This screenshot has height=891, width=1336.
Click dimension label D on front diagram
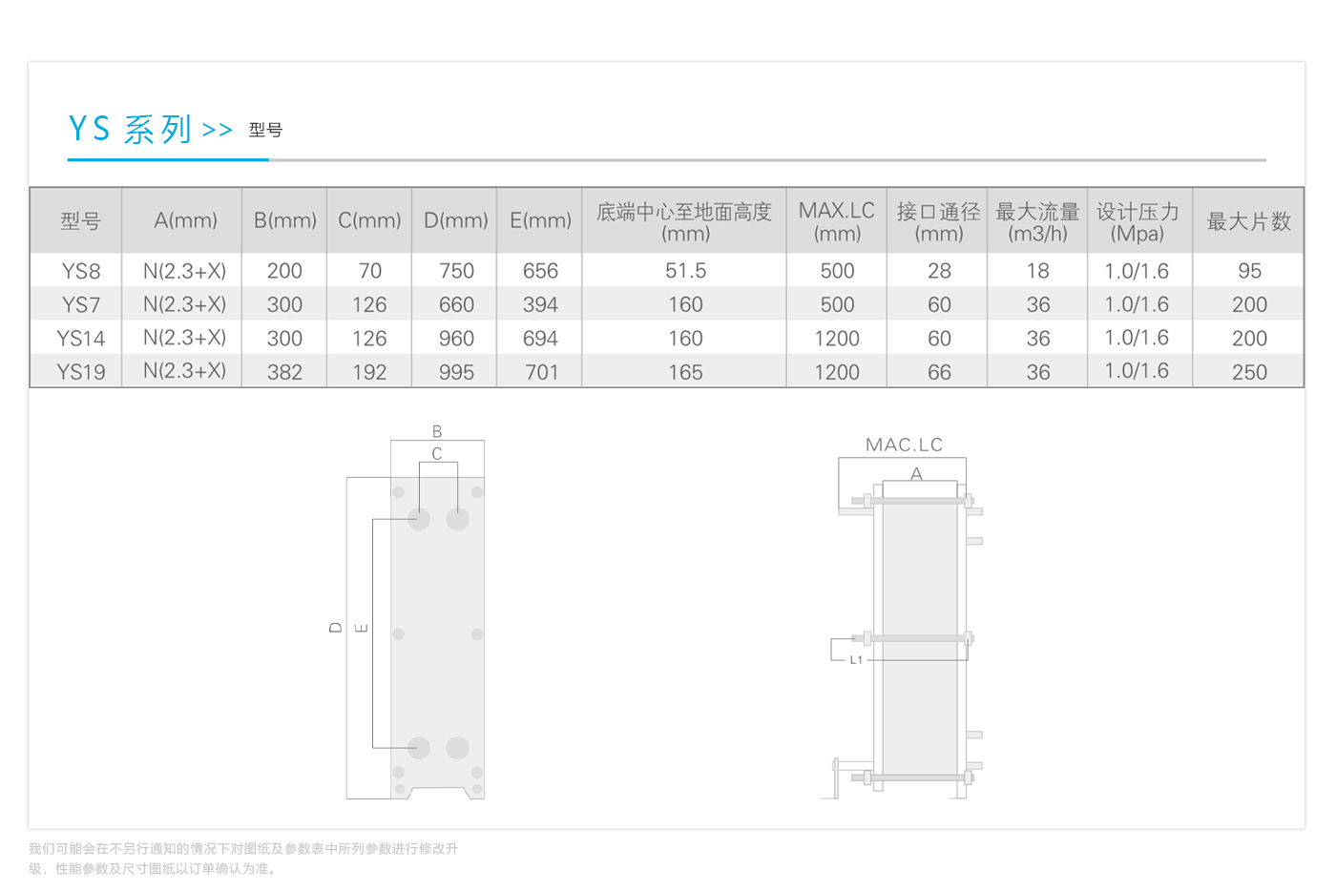tap(335, 628)
